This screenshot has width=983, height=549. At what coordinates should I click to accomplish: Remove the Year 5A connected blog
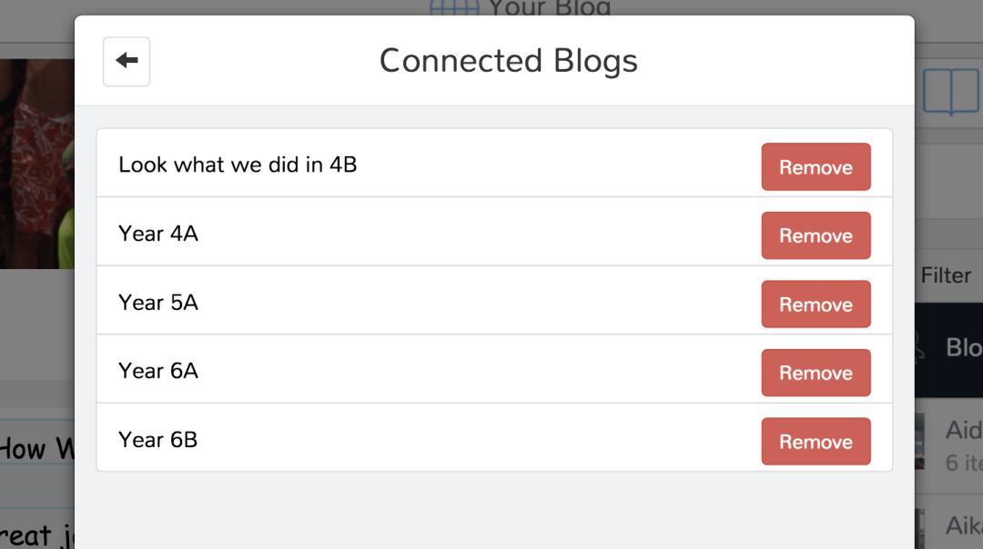(816, 304)
